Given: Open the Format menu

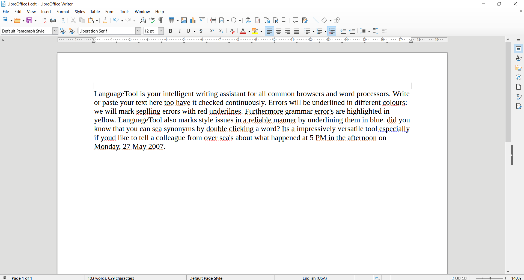Looking at the screenshot, I should [63, 12].
